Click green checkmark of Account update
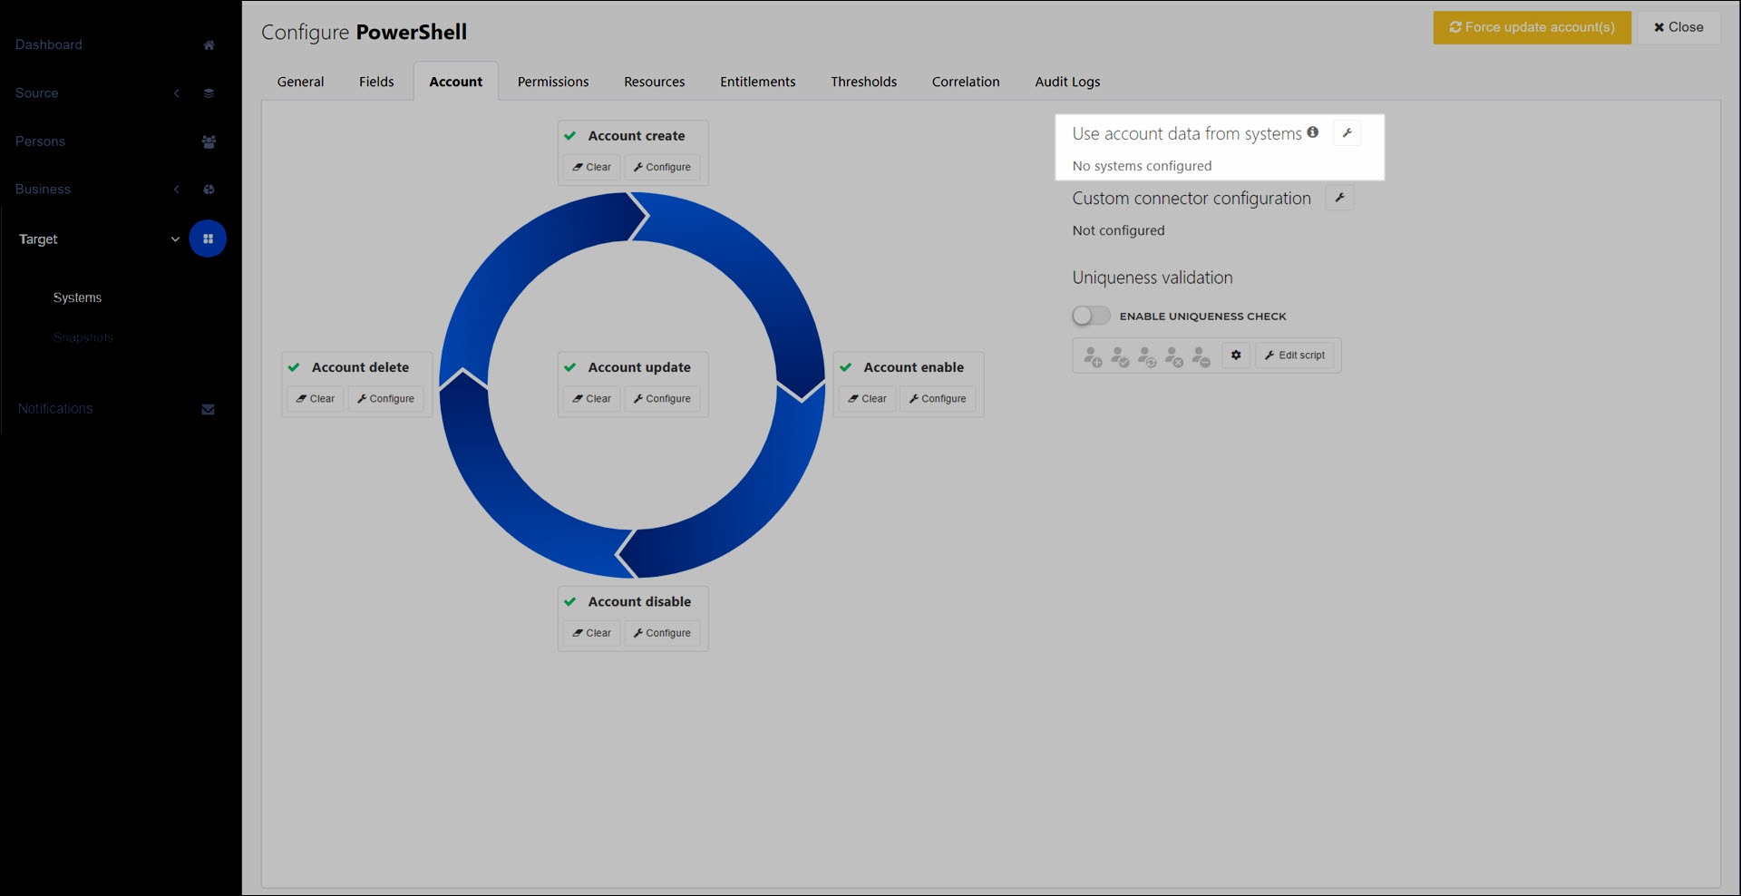This screenshot has width=1741, height=896. [x=570, y=367]
